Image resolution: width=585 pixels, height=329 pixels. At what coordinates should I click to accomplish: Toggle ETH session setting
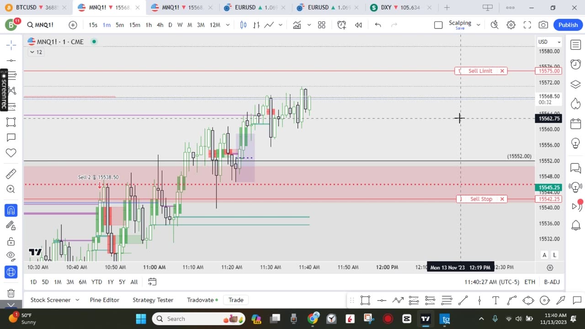530,282
